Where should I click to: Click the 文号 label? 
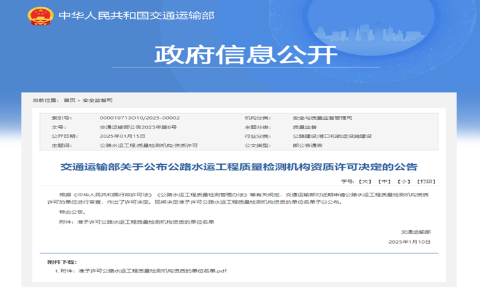tap(58, 127)
